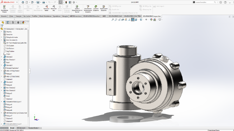Expand the Detaylandırmalar node

[x=1, y=37]
